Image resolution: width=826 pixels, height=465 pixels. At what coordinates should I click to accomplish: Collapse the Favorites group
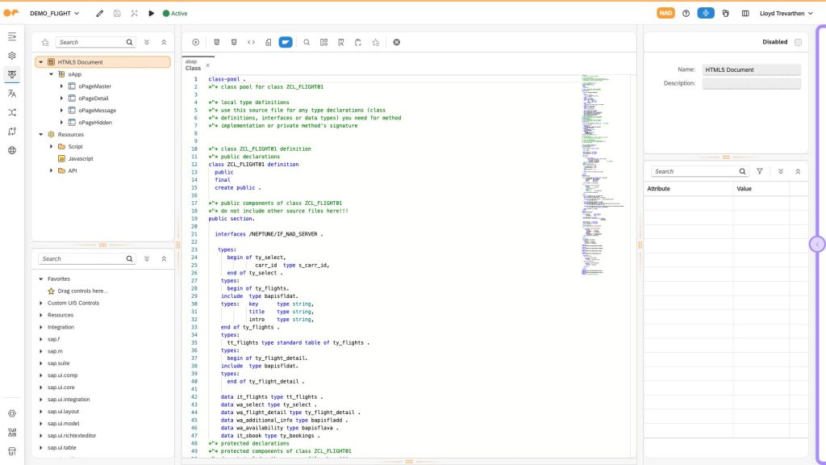[x=40, y=279]
